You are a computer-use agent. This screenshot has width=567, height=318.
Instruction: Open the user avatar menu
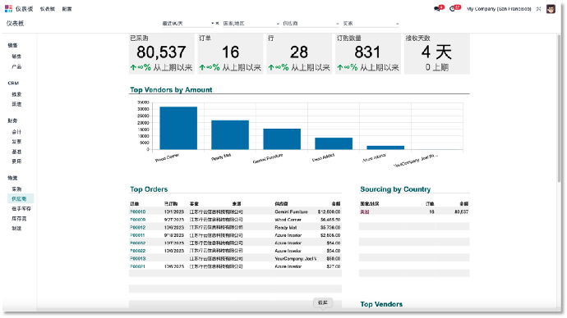click(551, 9)
